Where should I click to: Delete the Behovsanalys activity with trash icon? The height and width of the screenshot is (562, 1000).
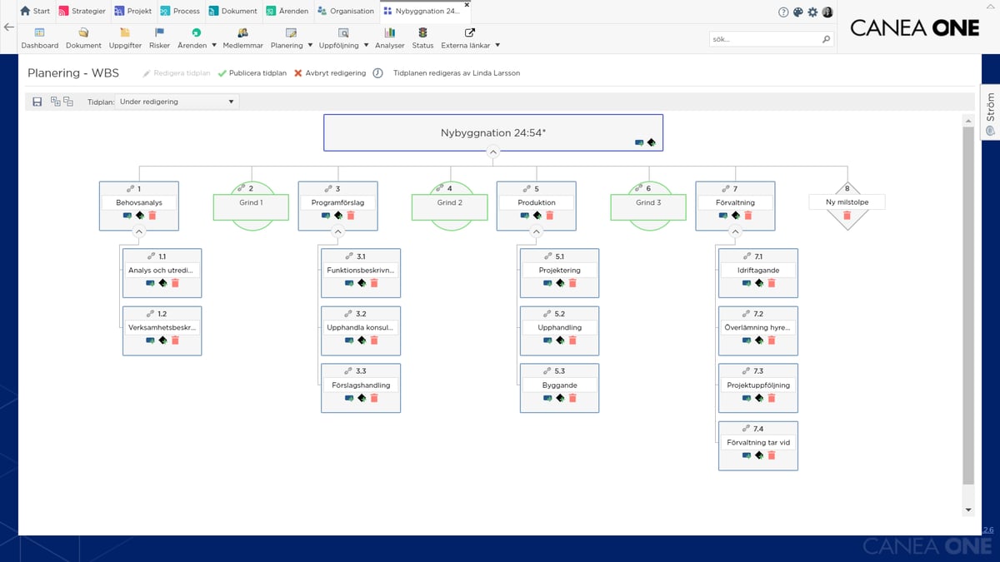click(x=154, y=216)
